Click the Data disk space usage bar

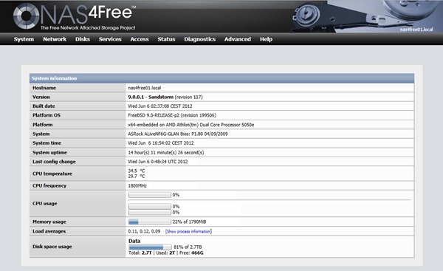pyautogui.click(x=150, y=247)
